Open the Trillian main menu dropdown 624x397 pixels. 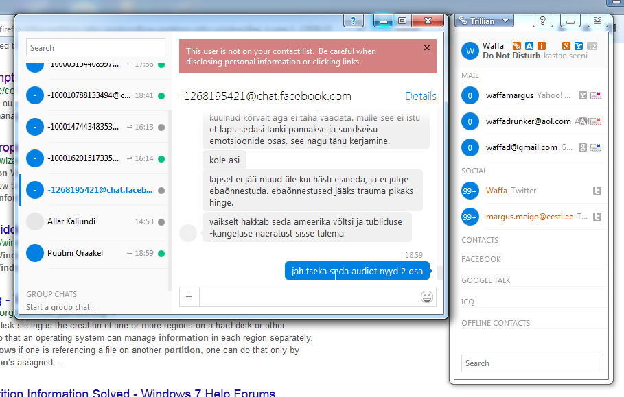(484, 21)
